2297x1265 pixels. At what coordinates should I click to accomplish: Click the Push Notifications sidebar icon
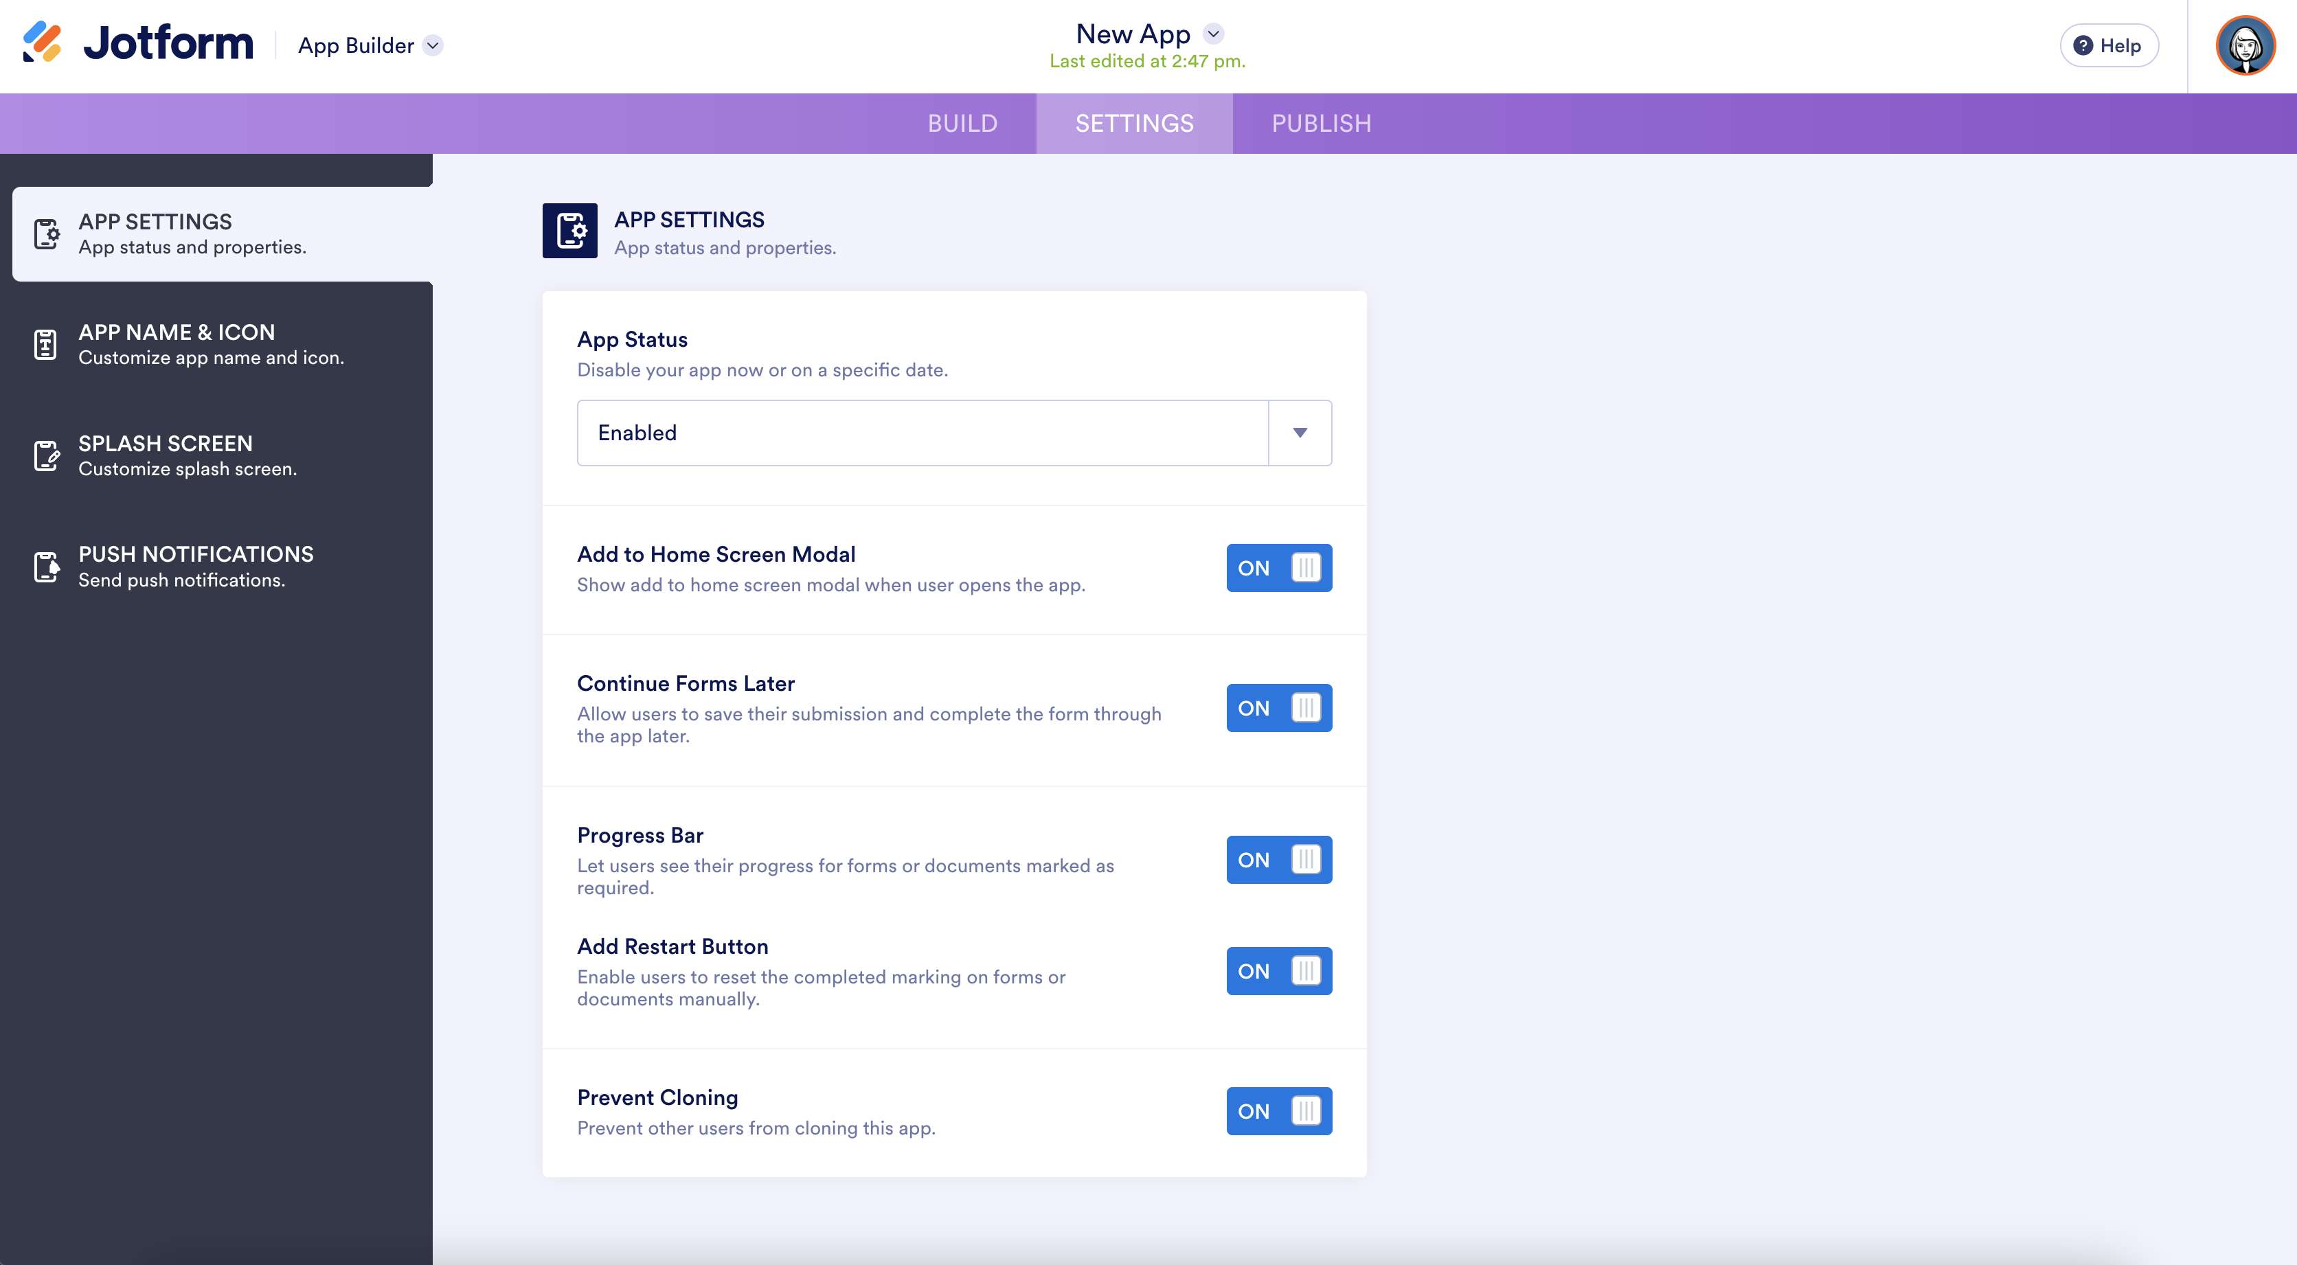[47, 566]
